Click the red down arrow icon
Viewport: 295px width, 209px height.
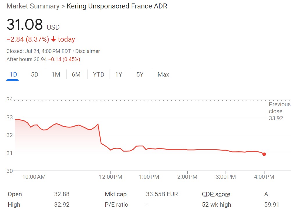tap(53, 39)
